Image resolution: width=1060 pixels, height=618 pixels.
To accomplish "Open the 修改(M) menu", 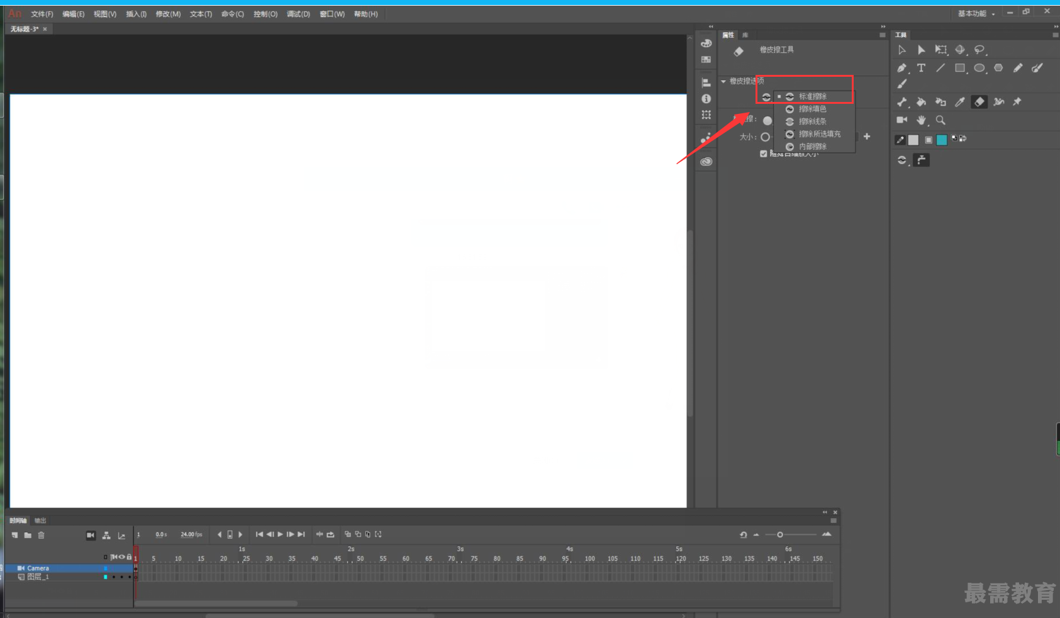I will click(168, 14).
